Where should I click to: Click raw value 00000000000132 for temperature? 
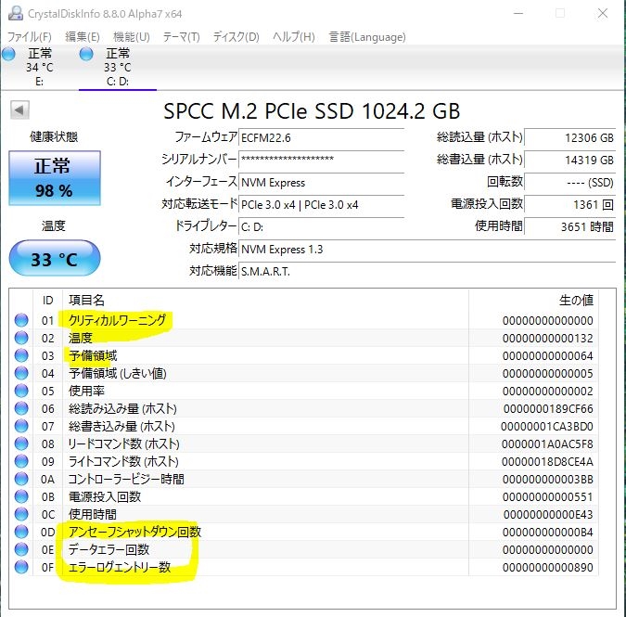point(548,339)
